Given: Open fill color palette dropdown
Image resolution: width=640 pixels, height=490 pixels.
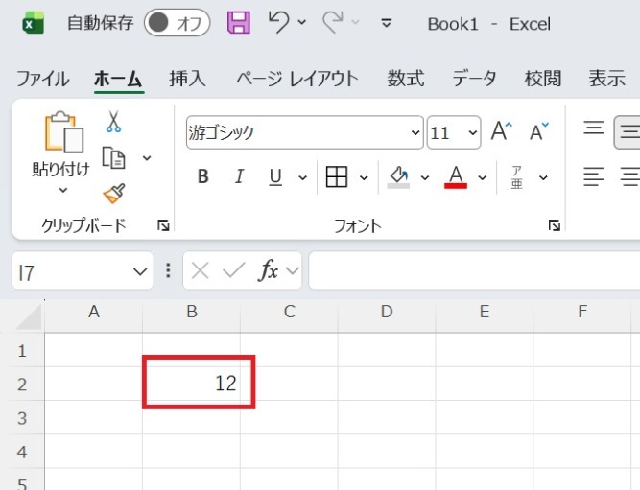Looking at the screenshot, I should click(425, 177).
